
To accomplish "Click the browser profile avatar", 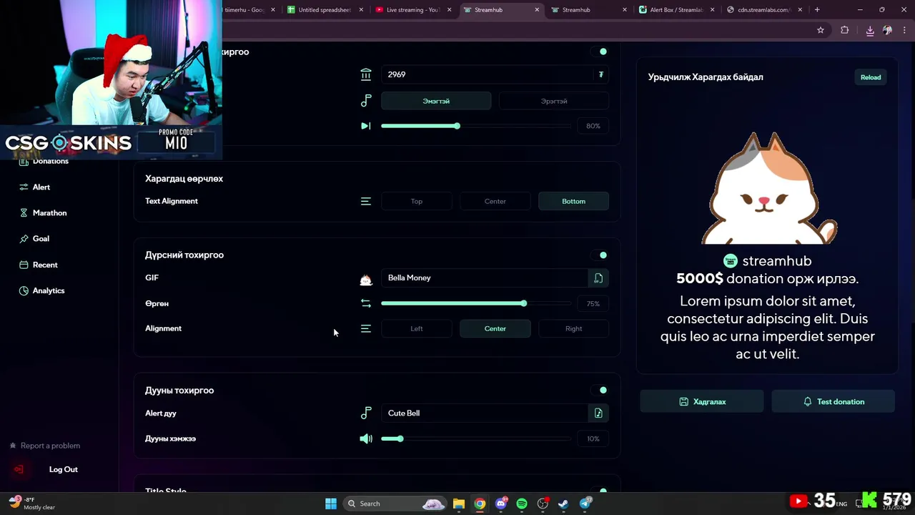I will tap(887, 30).
